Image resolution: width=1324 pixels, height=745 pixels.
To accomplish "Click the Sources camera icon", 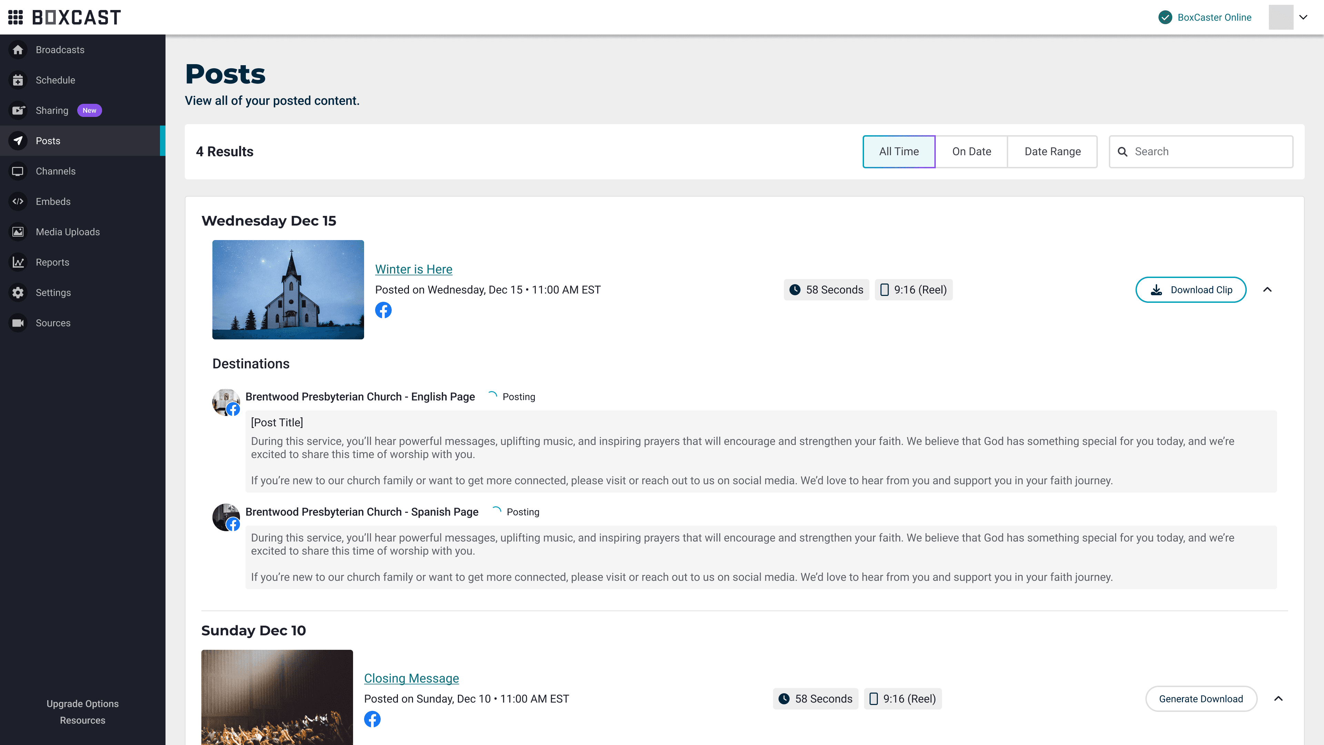I will pos(18,323).
